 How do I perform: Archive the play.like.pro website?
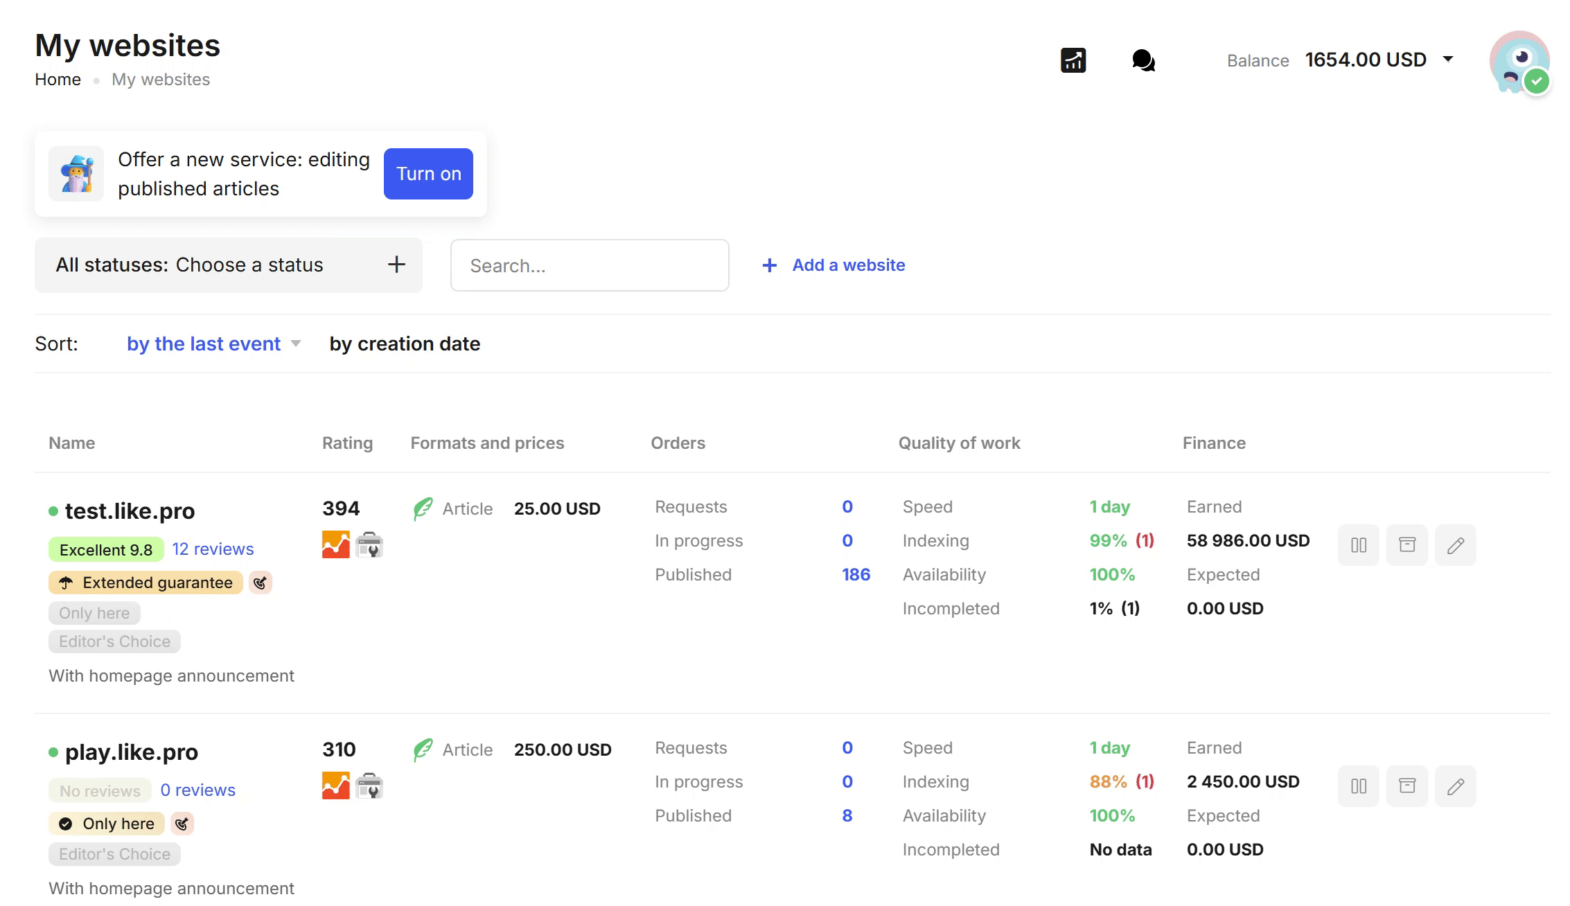click(1406, 786)
